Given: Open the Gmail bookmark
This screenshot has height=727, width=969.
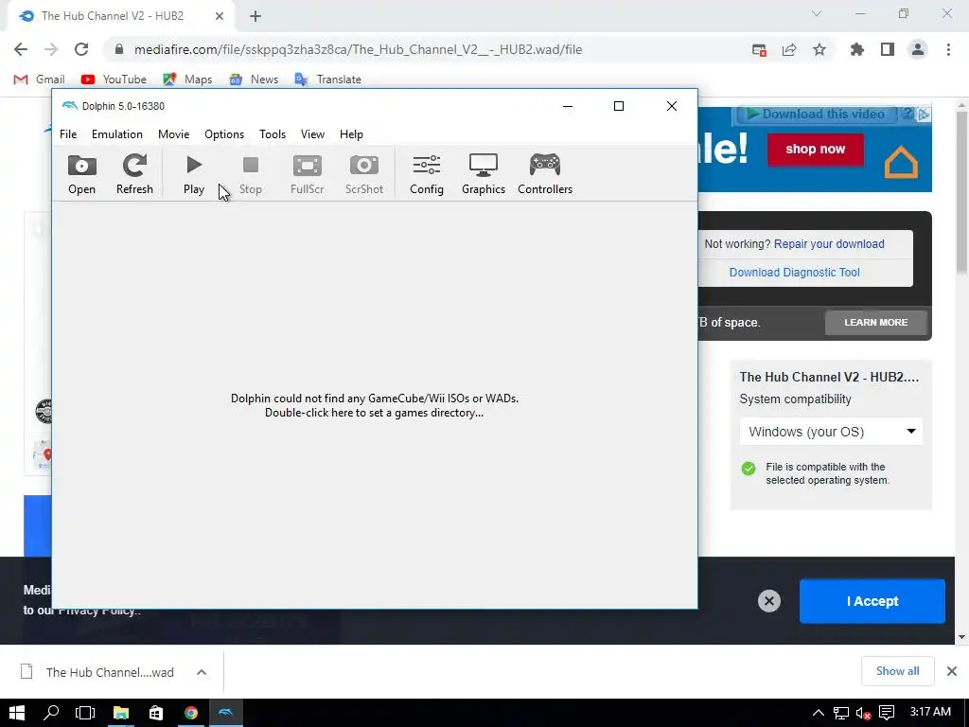Looking at the screenshot, I should (x=40, y=80).
